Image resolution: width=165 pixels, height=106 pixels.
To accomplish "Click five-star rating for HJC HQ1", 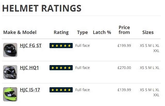I will [61, 68].
